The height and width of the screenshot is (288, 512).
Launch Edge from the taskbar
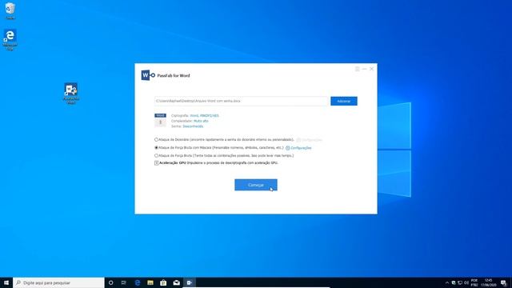137,282
